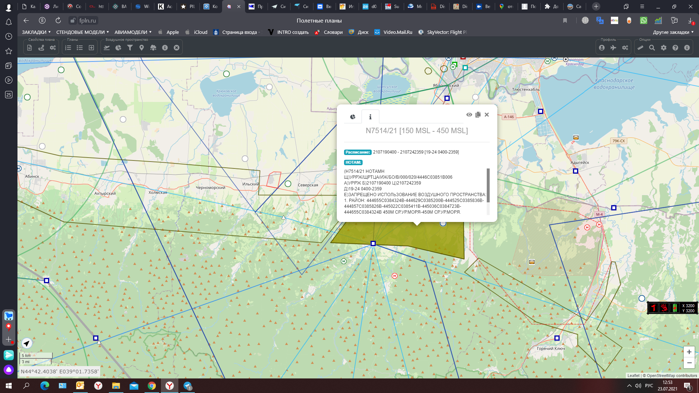Screen dimensions: 699x393
Task: Switch to the pie-chart tab in popup
Action: click(353, 117)
